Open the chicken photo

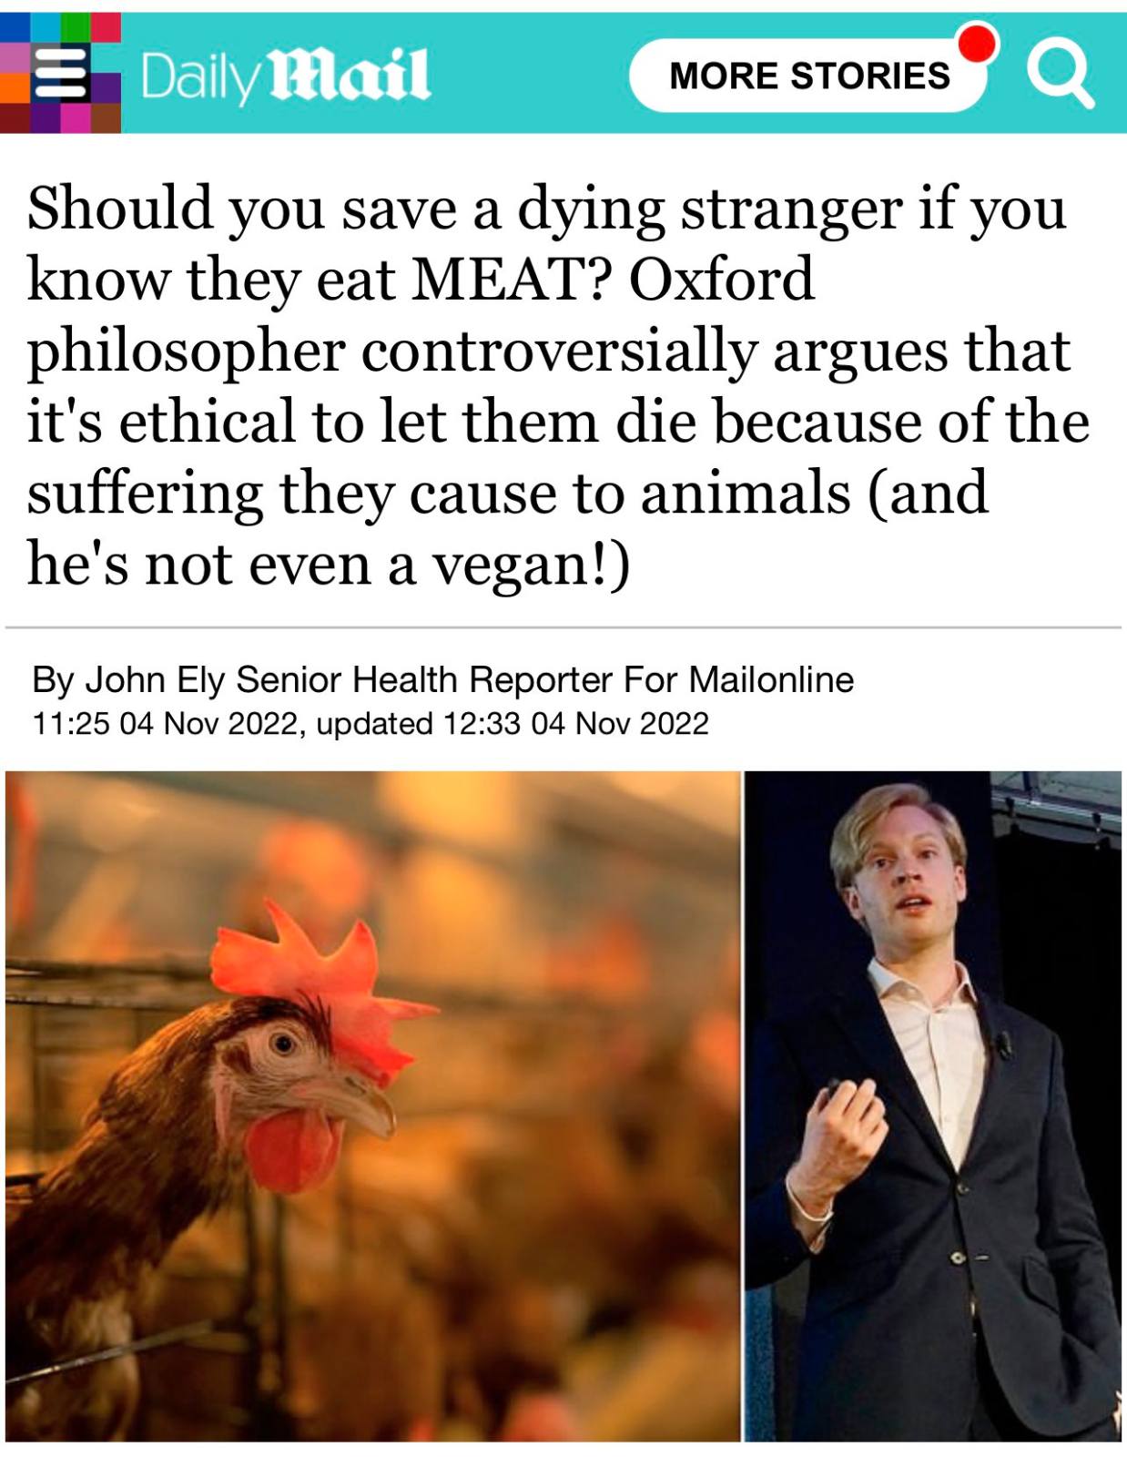(x=372, y=1105)
